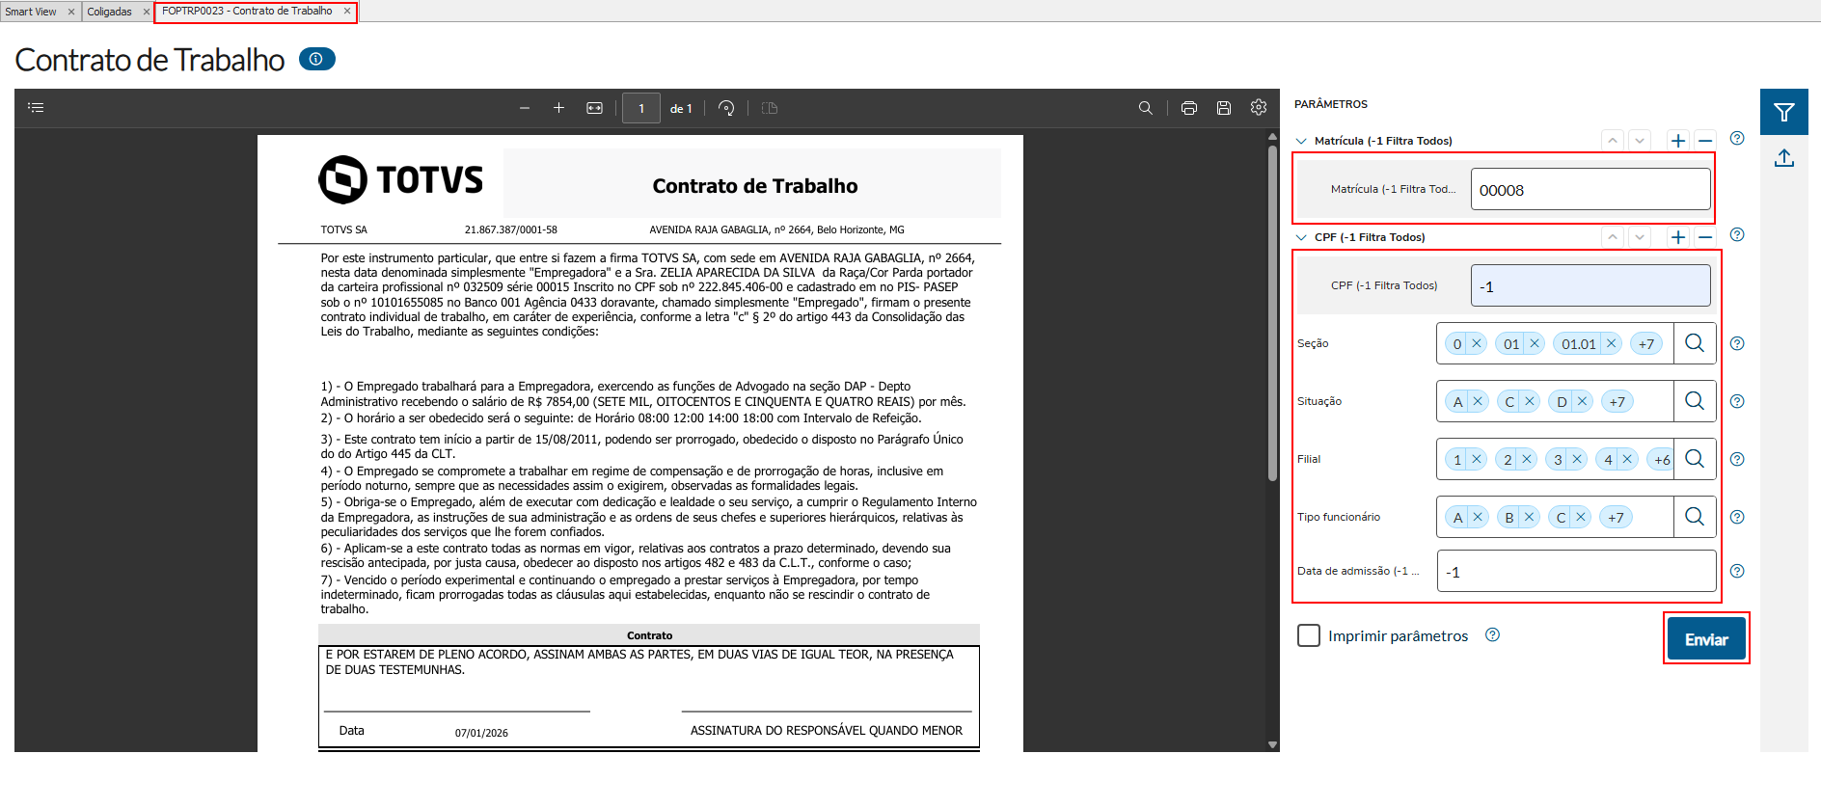Open the Filial lookup search
This screenshot has width=1821, height=808.
(1695, 459)
